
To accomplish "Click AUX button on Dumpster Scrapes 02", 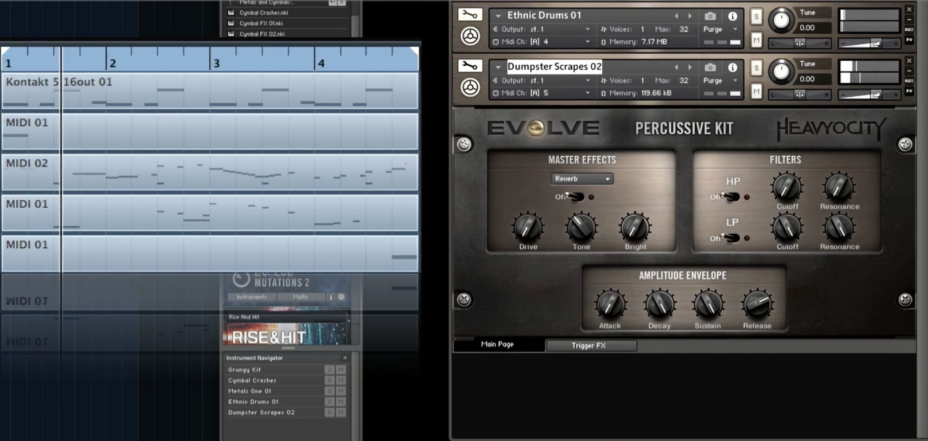I will [909, 81].
